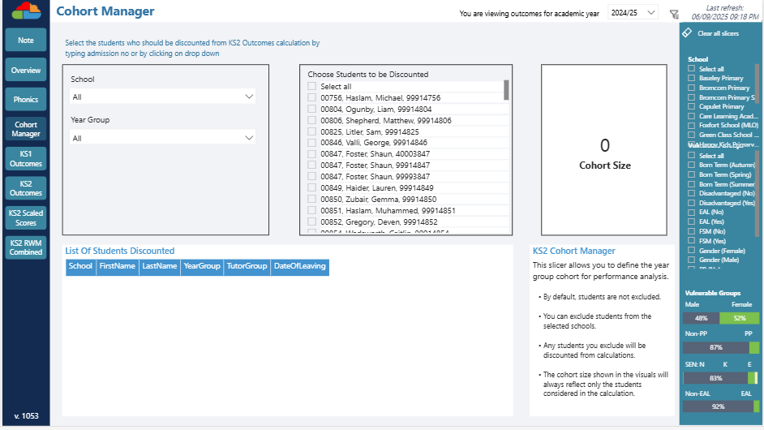Click the Clear all slicers eraser icon
Viewport: 764px width, 430px height.
[x=687, y=33]
